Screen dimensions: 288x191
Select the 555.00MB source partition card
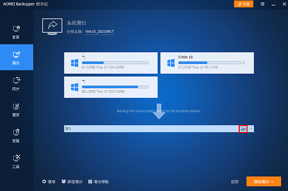click(111, 87)
